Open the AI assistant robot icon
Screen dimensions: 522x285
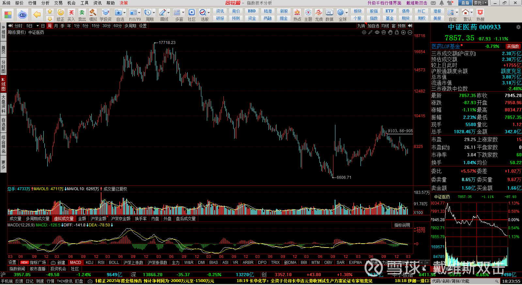[x=22, y=15]
